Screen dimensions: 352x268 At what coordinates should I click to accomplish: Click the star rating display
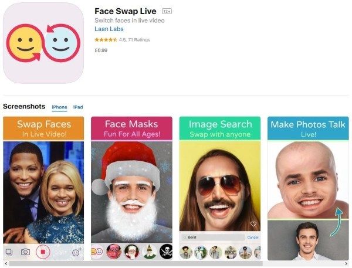pyautogui.click(x=106, y=40)
